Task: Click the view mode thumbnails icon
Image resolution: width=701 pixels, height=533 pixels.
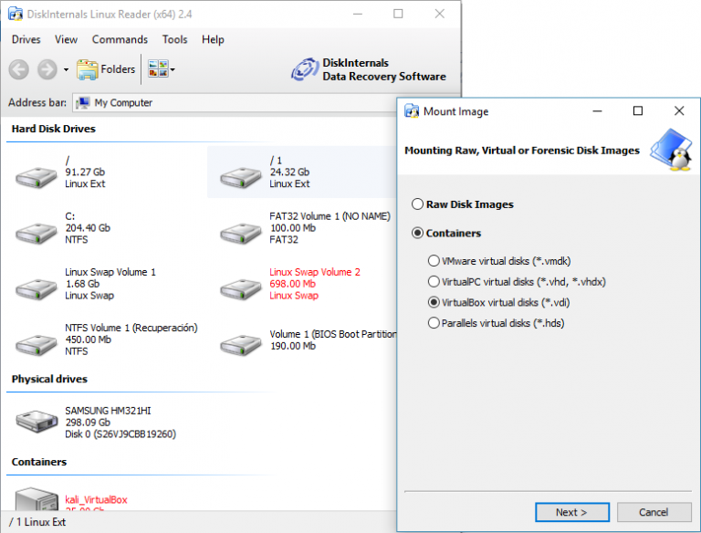Action: (158, 68)
